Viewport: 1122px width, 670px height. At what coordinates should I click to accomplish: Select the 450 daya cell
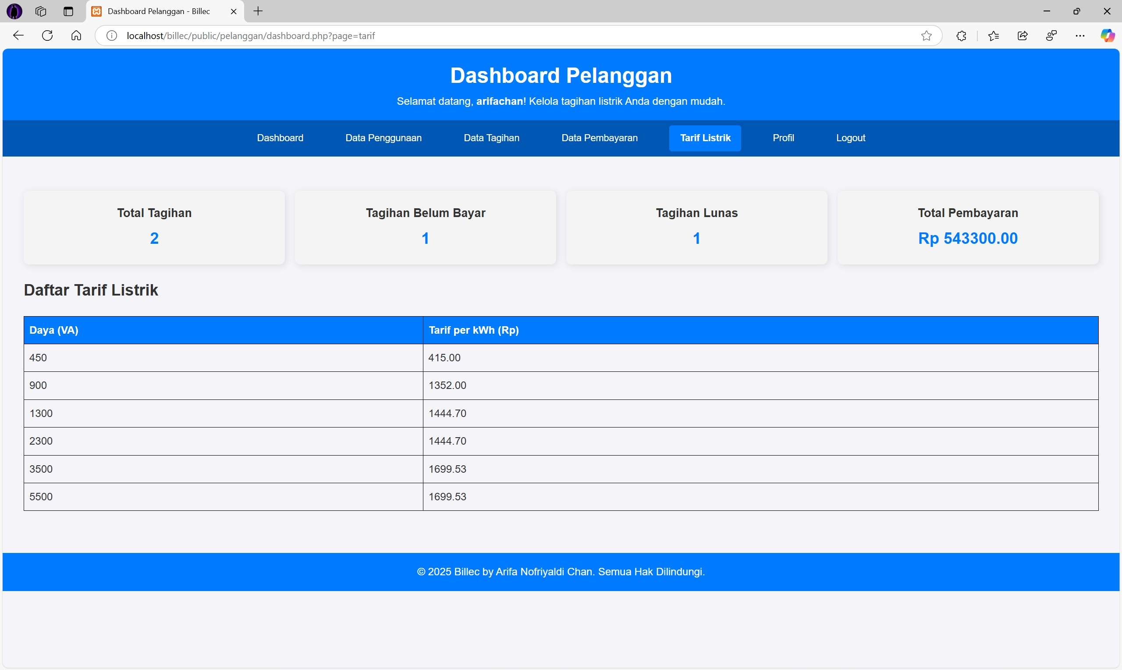[224, 358]
